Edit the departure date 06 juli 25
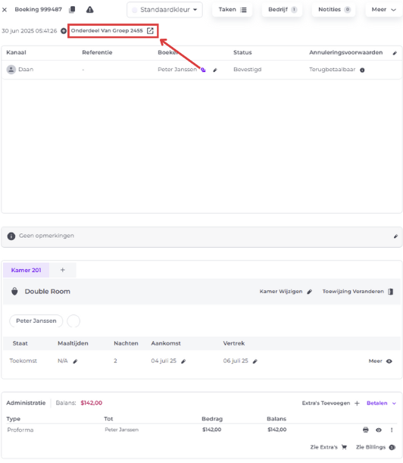This screenshot has height=463, width=403. point(255,361)
